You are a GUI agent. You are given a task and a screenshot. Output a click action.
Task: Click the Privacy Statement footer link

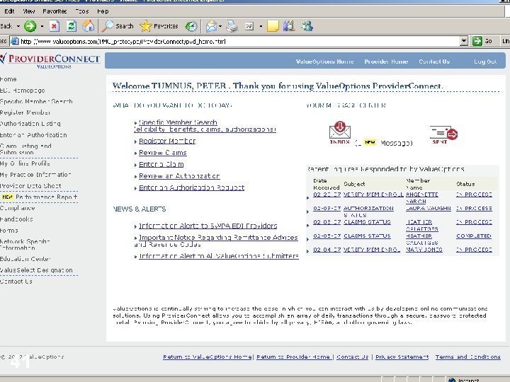[402, 357]
